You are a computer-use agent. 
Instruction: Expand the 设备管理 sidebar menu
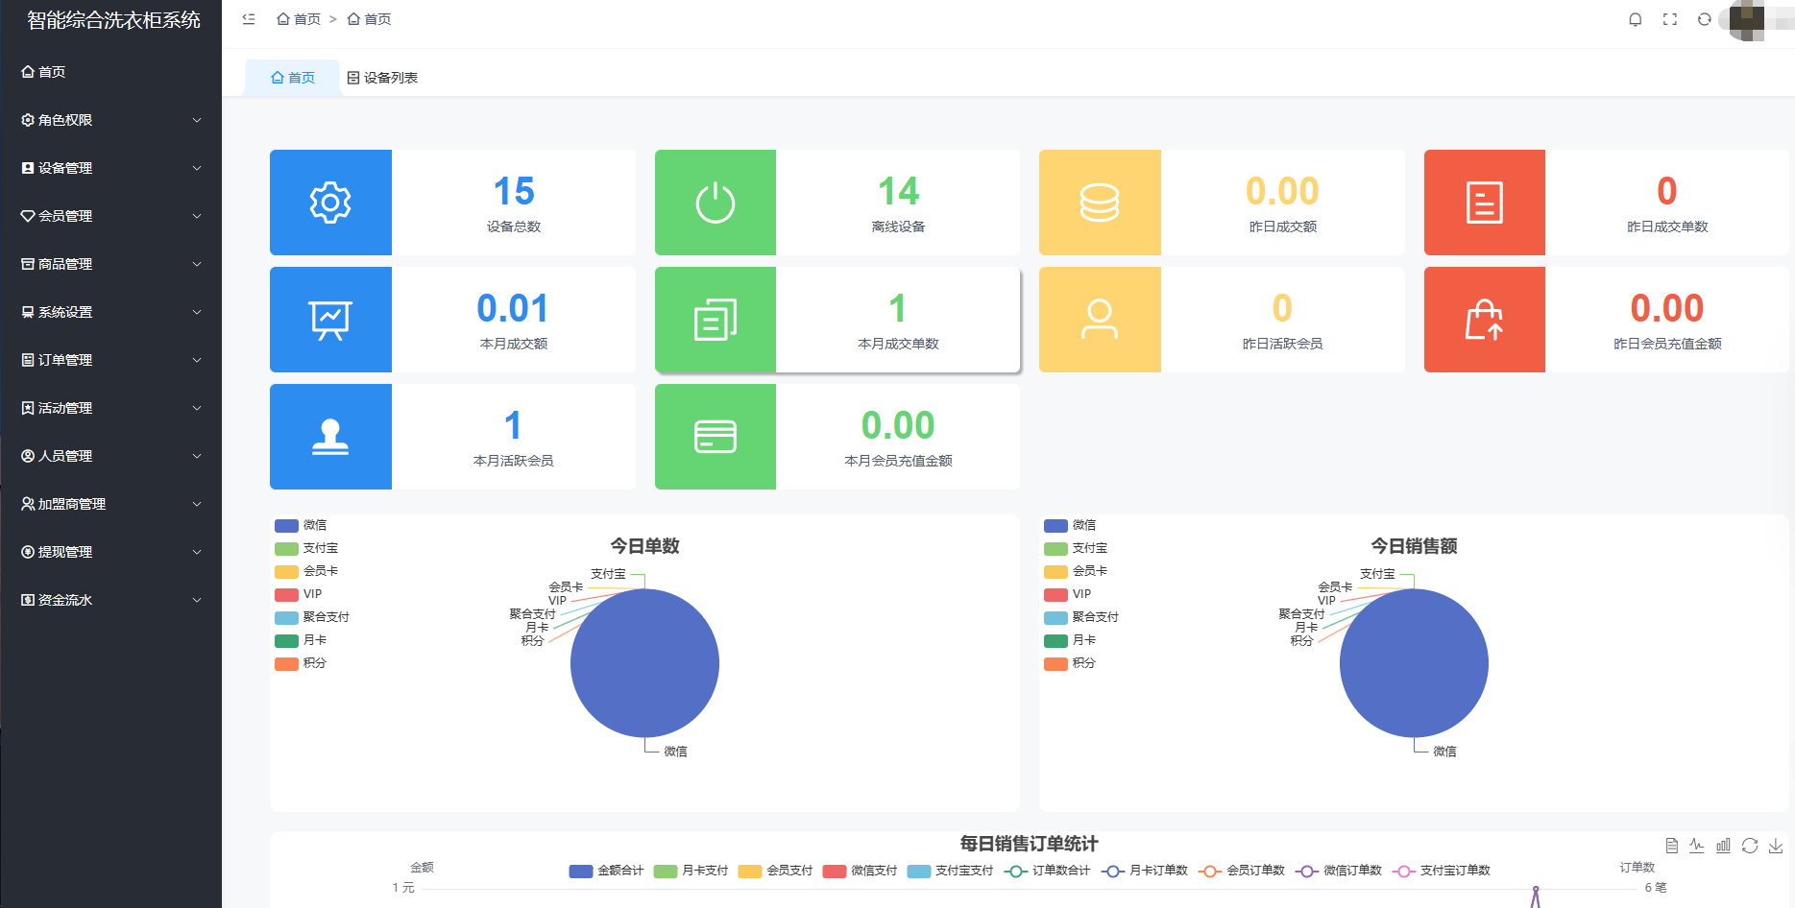pos(110,168)
